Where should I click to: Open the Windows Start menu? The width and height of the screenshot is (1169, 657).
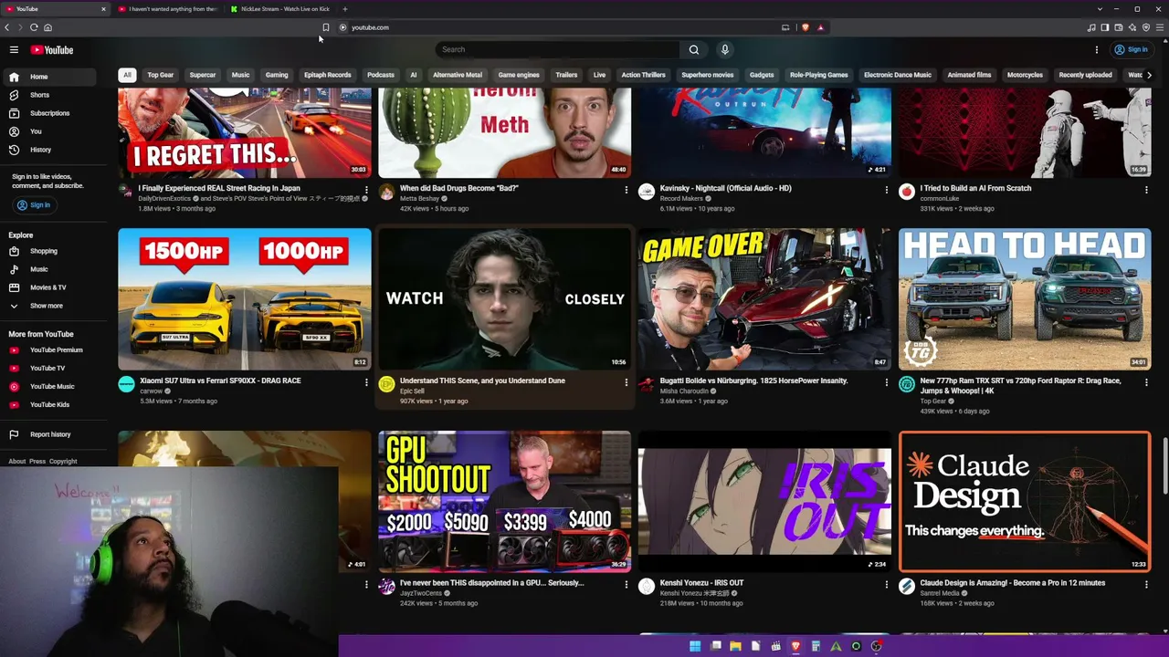click(695, 646)
